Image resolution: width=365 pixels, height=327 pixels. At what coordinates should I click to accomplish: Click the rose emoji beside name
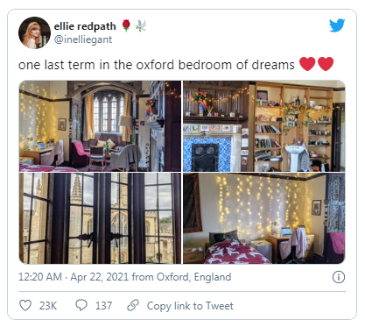[126, 25]
